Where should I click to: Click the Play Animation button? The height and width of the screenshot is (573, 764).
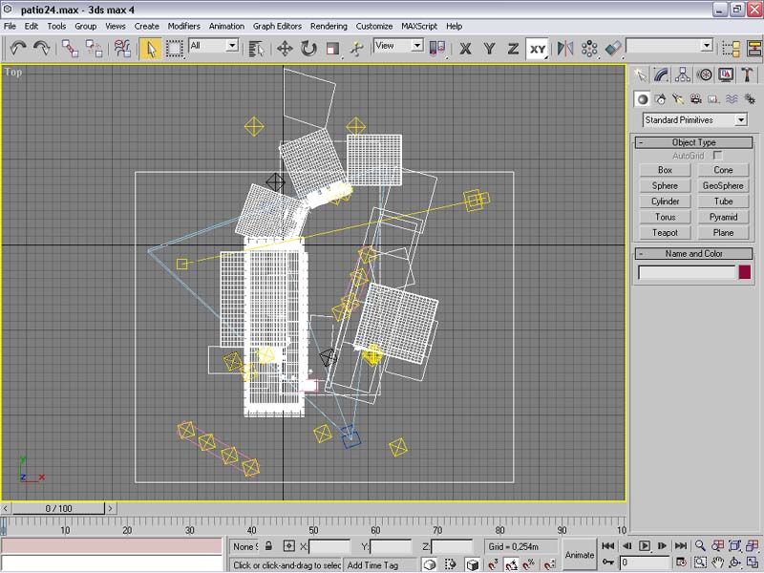click(644, 545)
